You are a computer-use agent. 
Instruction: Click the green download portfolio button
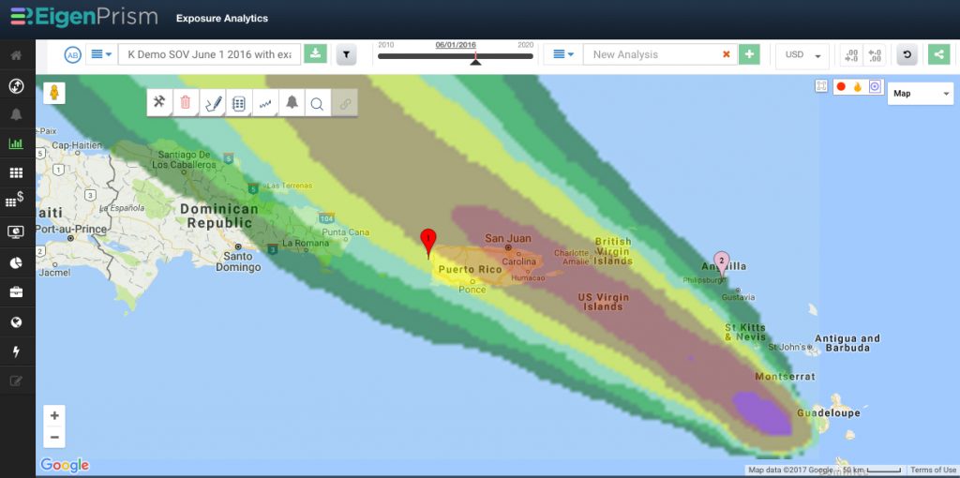pyautogui.click(x=315, y=53)
